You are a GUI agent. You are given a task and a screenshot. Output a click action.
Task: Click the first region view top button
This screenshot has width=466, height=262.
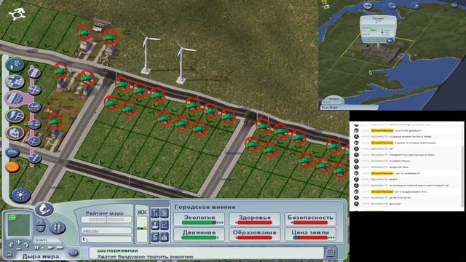[368, 5]
